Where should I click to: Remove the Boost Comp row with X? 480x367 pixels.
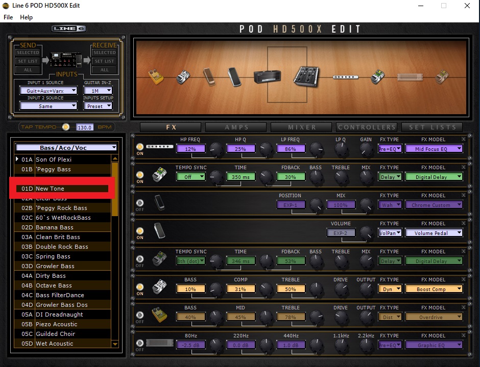(x=464, y=279)
